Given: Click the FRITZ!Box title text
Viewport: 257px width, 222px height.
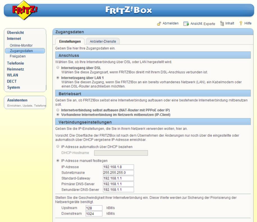Looking at the screenshot, I should (129, 10).
